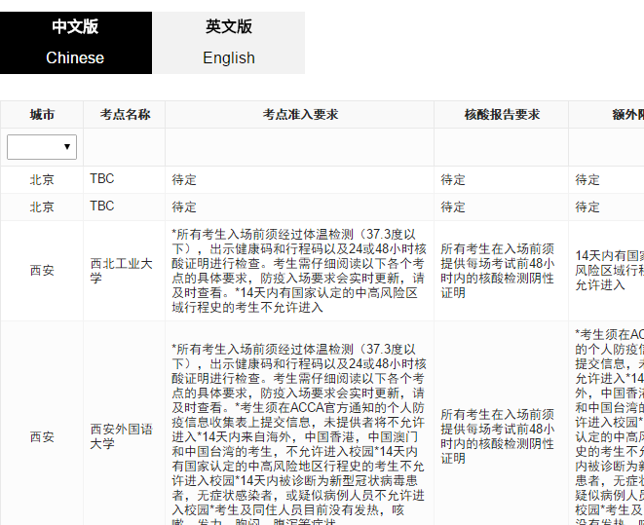Viewport: 644px width, 525px height.
Task: Click the 考点准入要求 column header
Action: pos(300,115)
